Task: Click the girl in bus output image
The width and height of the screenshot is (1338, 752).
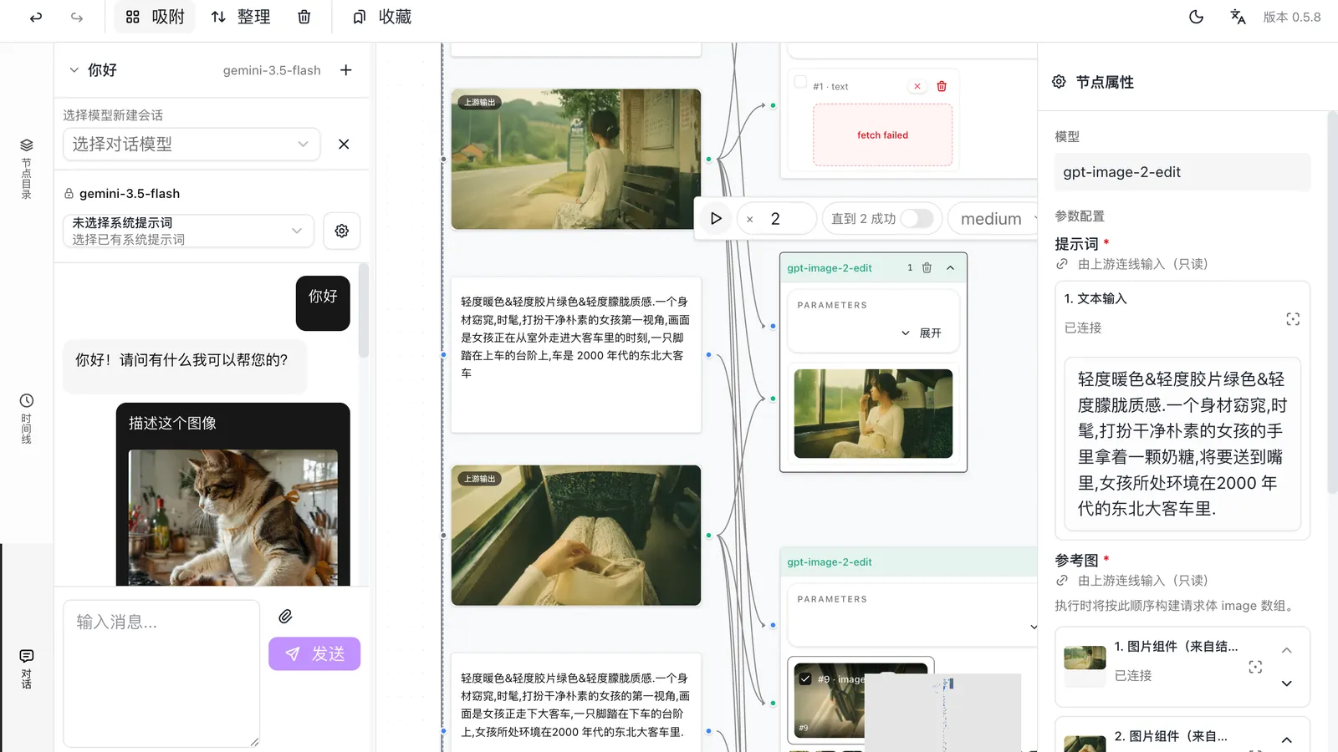Action: 873,414
